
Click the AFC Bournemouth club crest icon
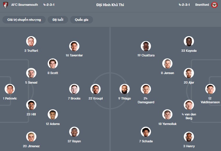[x=6, y=5]
